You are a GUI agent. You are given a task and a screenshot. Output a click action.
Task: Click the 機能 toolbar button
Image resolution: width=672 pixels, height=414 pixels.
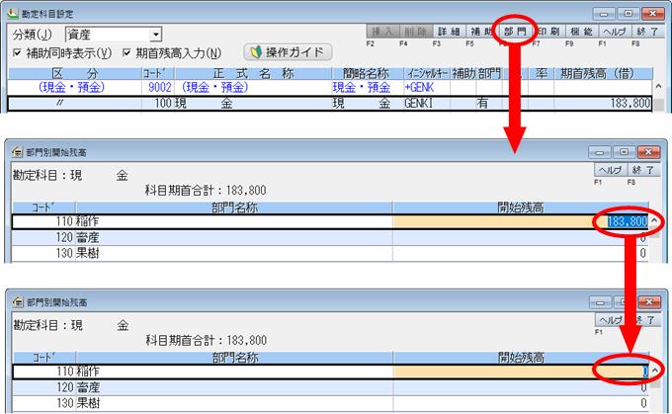[581, 32]
